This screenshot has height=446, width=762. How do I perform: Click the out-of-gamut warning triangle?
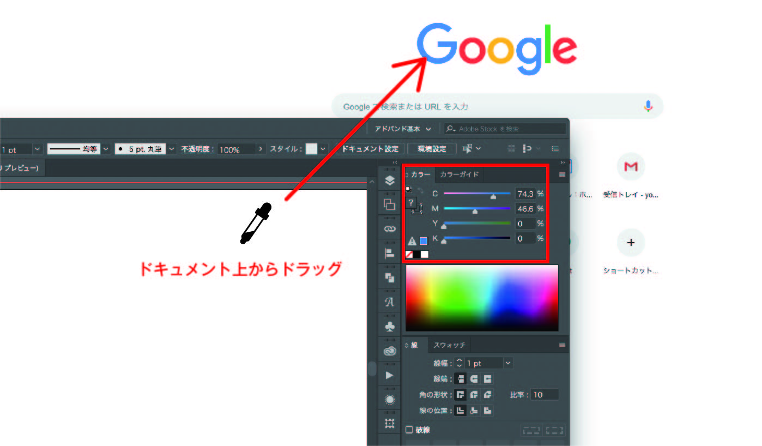point(412,241)
